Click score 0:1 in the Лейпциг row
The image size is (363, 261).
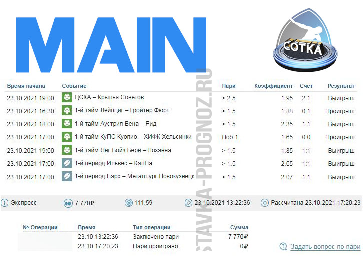(x=306, y=111)
